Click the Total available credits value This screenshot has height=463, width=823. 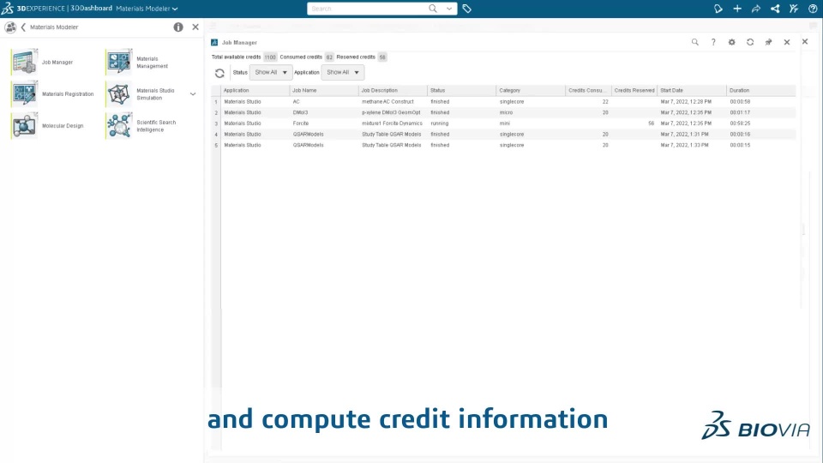click(x=270, y=57)
